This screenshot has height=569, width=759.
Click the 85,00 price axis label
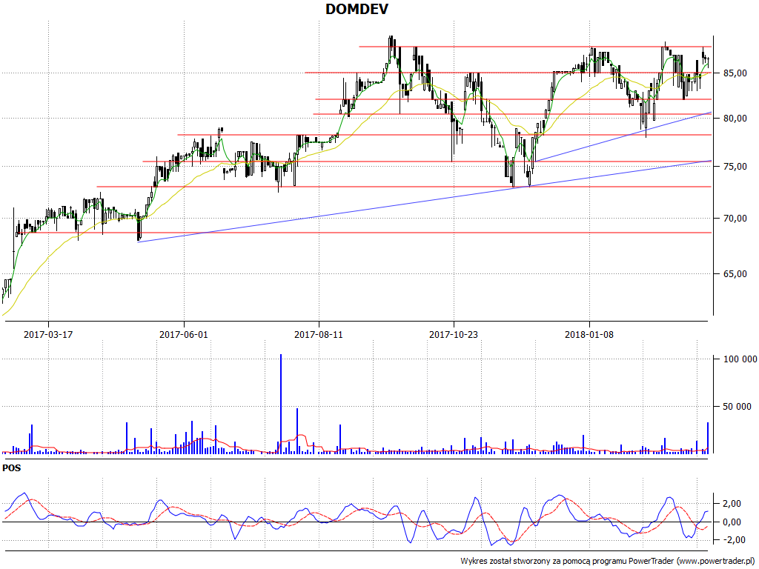tap(735, 73)
